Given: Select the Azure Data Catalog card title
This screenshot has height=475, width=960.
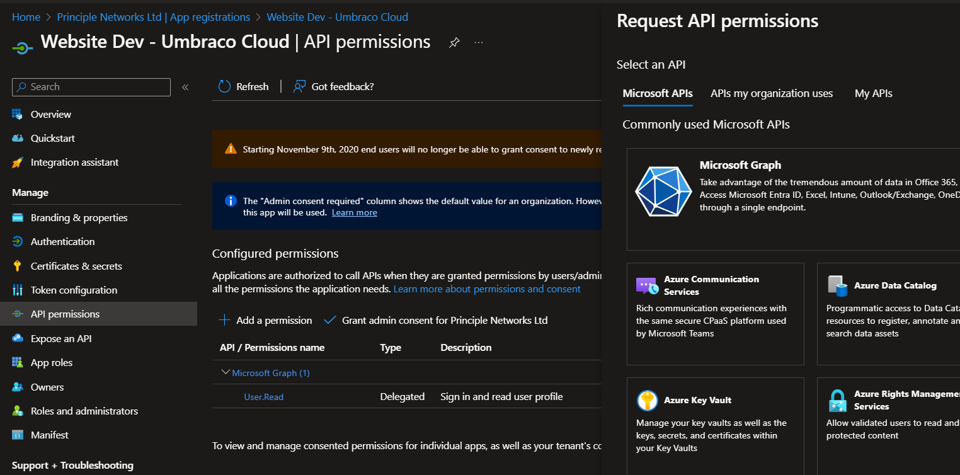Looking at the screenshot, I should coord(895,285).
